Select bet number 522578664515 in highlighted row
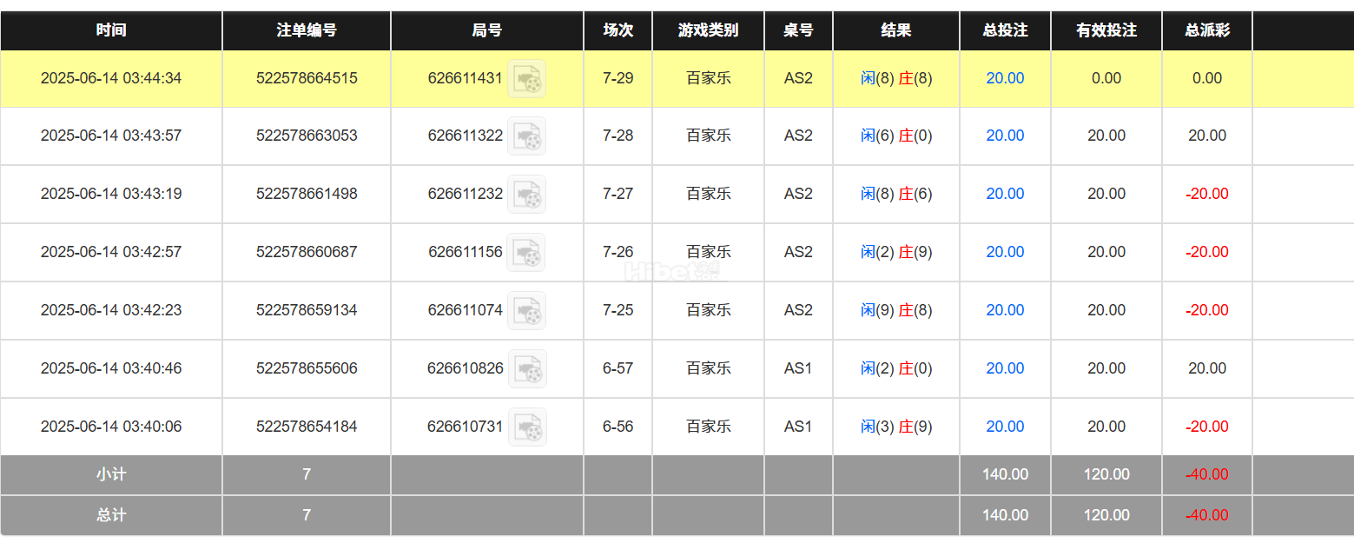 tap(306, 78)
